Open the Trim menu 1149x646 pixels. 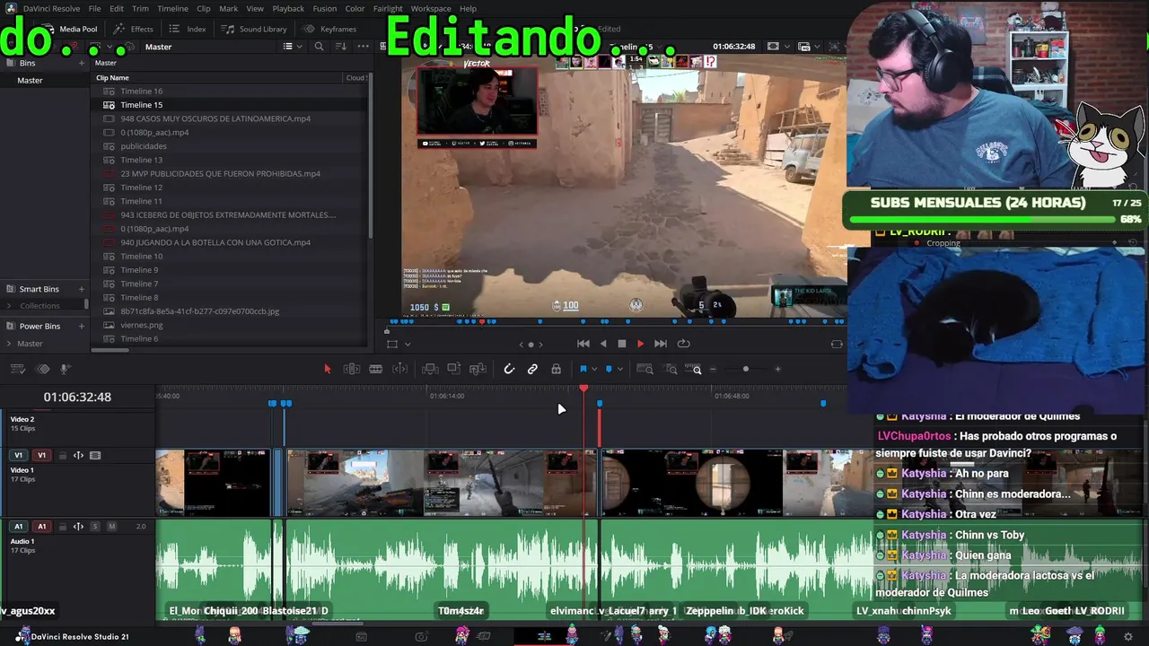click(x=140, y=8)
